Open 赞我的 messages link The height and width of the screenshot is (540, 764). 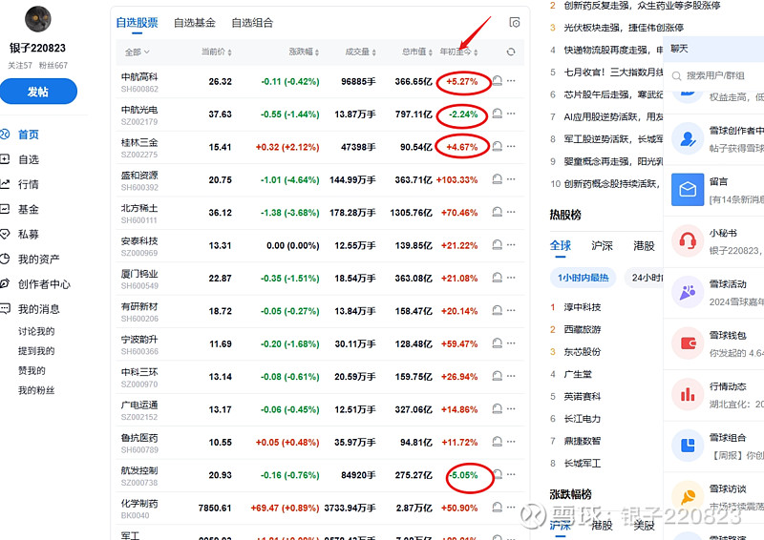click(32, 370)
